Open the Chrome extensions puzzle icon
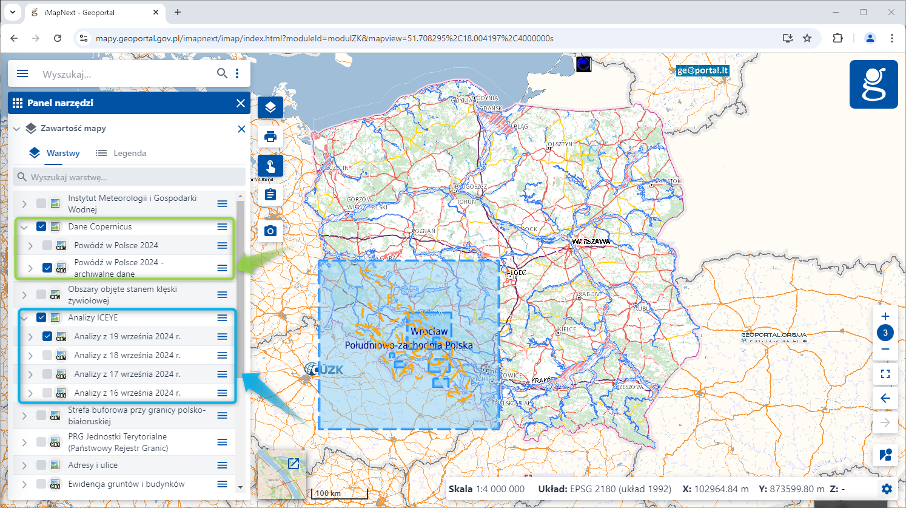Viewport: 906px width, 508px height. pyautogui.click(x=837, y=38)
